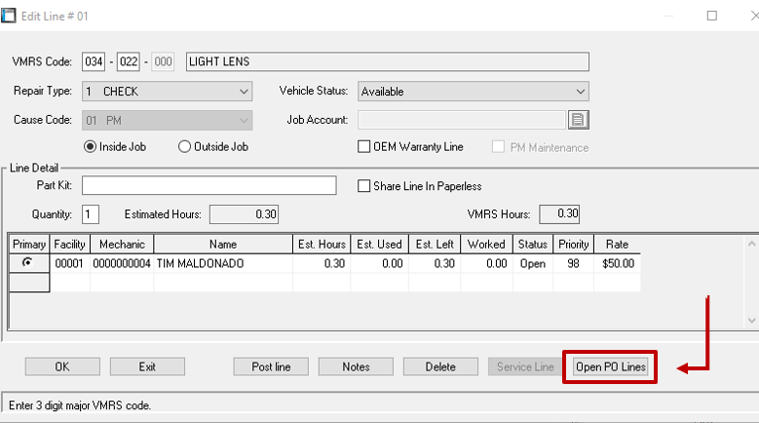Image resolution: width=759 pixels, height=423 pixels.
Task: Click the VMRS Code first segment field
Action: tap(94, 62)
